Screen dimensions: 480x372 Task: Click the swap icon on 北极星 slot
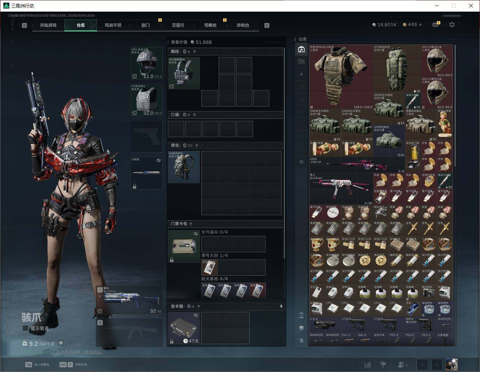(158, 160)
